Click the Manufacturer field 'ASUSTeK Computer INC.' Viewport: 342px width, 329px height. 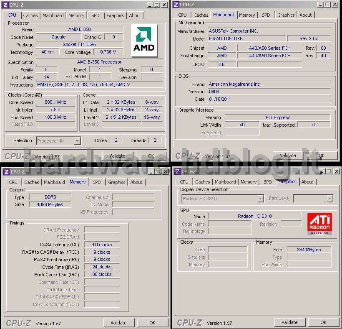click(x=269, y=31)
